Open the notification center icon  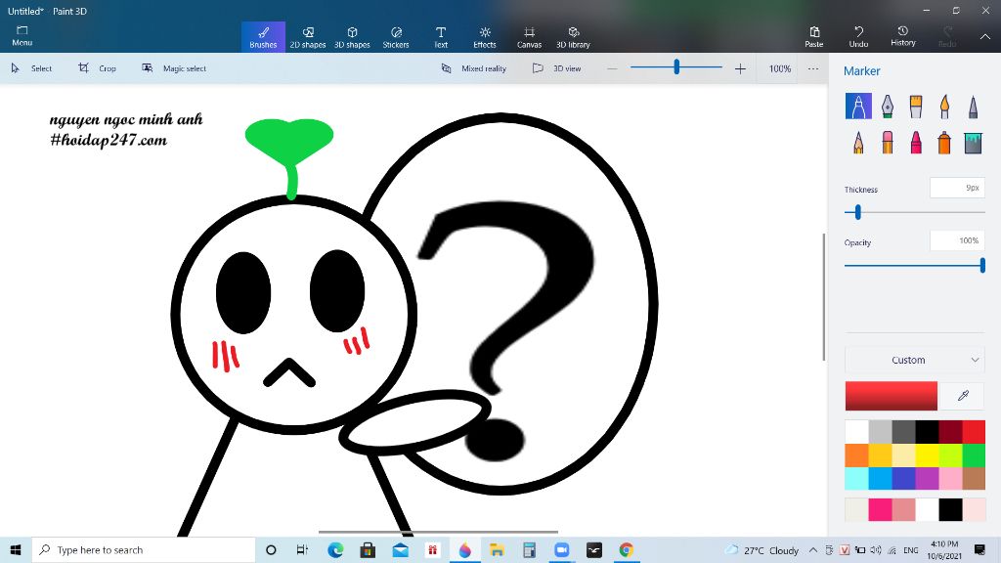pos(979,549)
